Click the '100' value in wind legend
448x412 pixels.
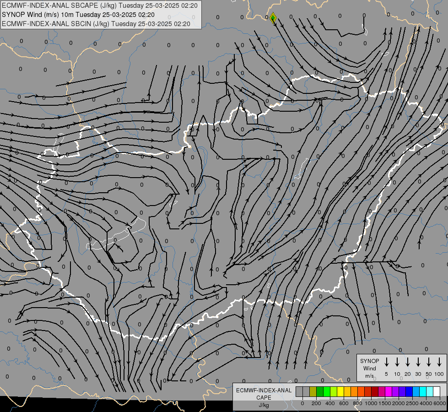pyautogui.click(x=439, y=374)
